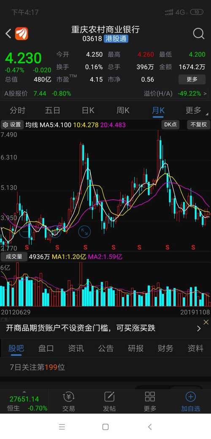Image resolution: width=211 pixels, height=439 pixels.
Task: Expand the 恒生 27651.14 index bar
Action: [24, 402]
